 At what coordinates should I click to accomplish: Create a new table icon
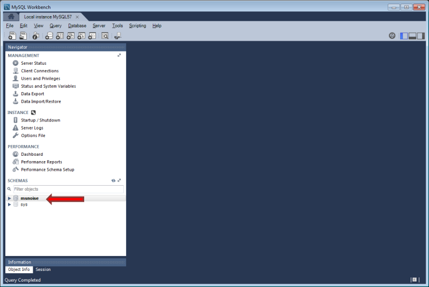[x=60, y=35]
